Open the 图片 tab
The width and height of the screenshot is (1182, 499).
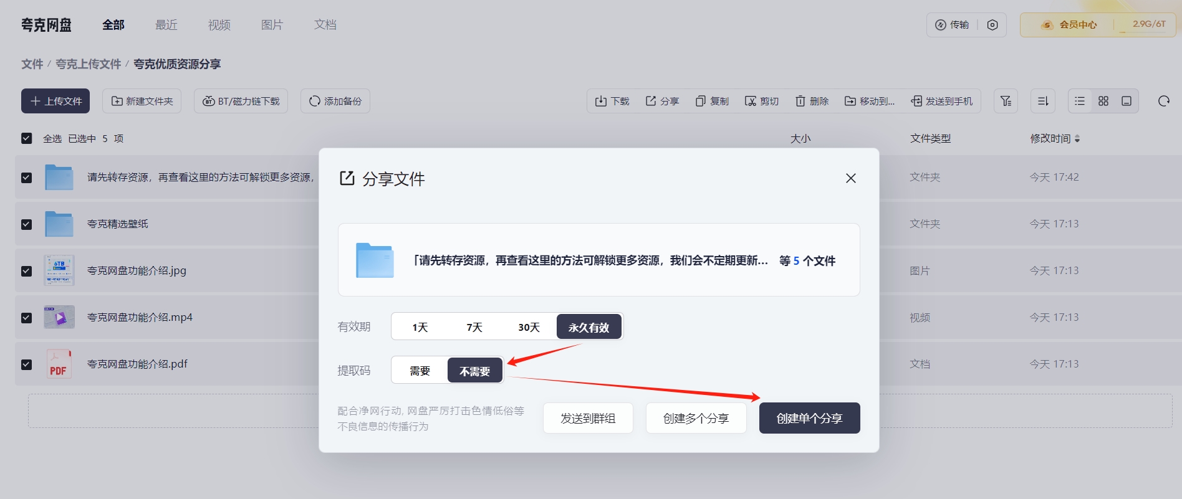(272, 25)
